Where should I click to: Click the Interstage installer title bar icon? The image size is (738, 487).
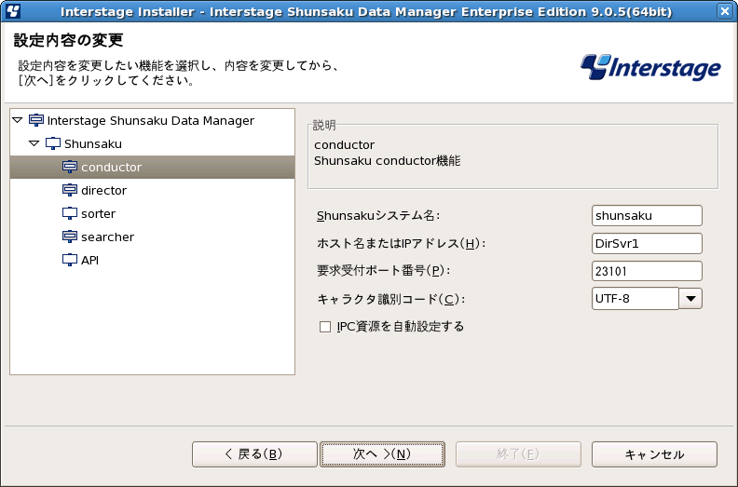tap(13, 11)
